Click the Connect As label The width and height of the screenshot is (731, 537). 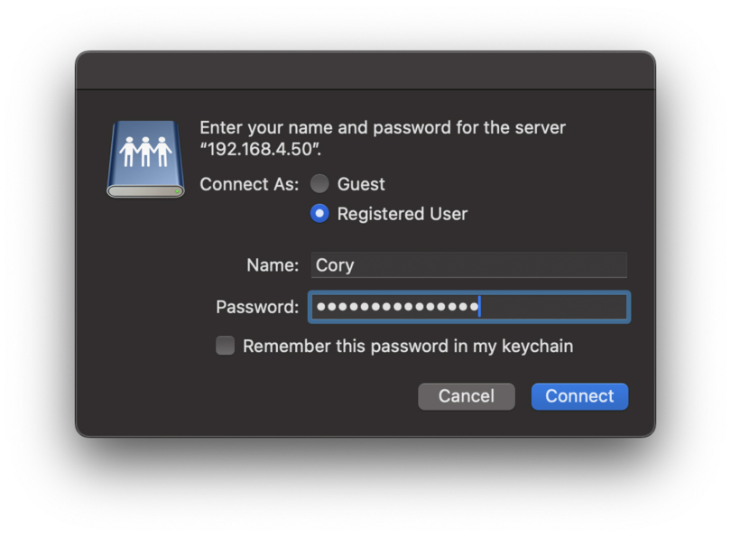click(x=248, y=184)
